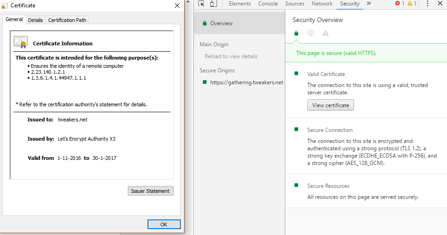
Task: Open the Elements tab
Action: point(240,4)
